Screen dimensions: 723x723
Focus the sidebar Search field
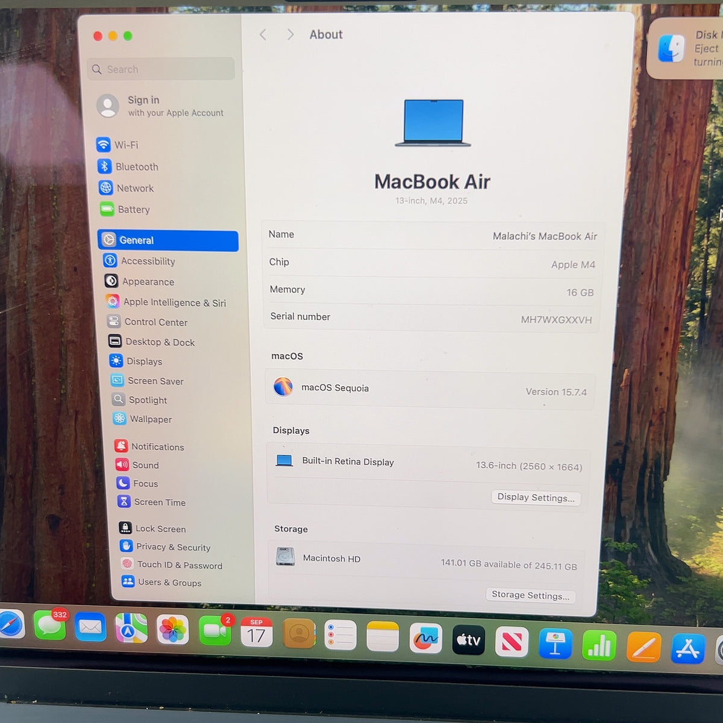(x=161, y=69)
